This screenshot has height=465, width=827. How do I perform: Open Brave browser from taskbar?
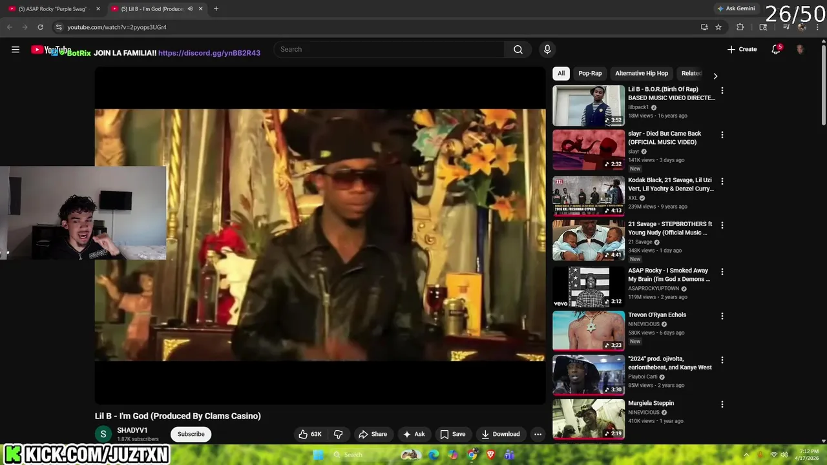pyautogui.click(x=490, y=455)
